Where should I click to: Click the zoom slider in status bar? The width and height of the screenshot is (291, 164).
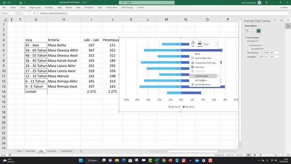[276, 155]
